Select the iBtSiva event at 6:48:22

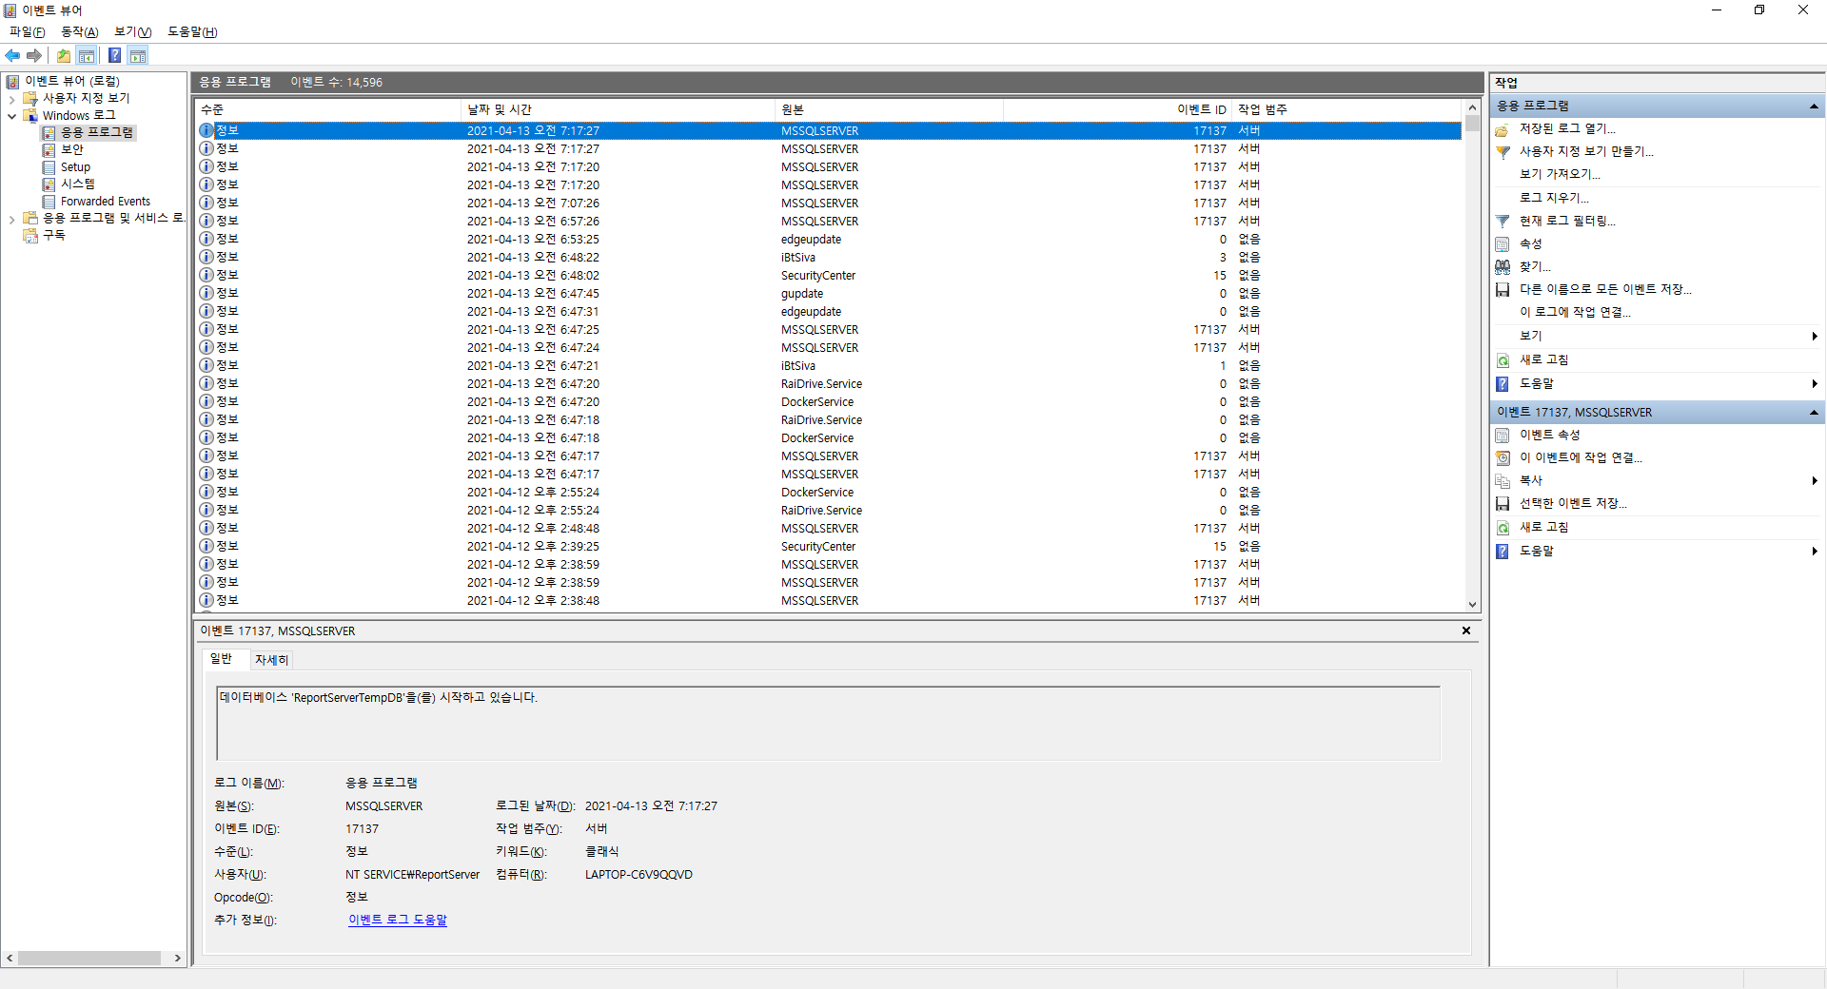pyautogui.click(x=829, y=258)
